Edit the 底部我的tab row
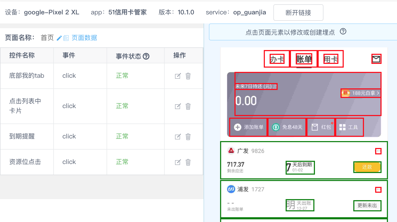This screenshot has width=397, height=222. [178, 76]
